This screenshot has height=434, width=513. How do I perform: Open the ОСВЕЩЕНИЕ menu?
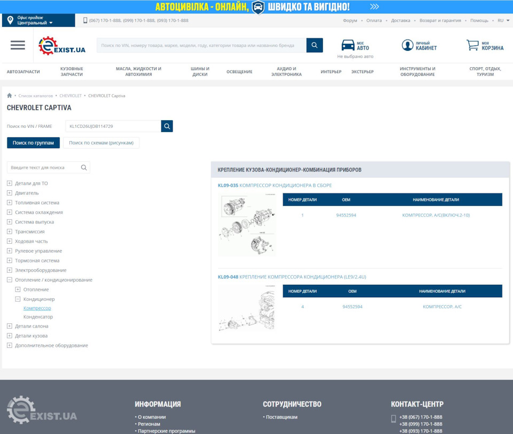239,72
